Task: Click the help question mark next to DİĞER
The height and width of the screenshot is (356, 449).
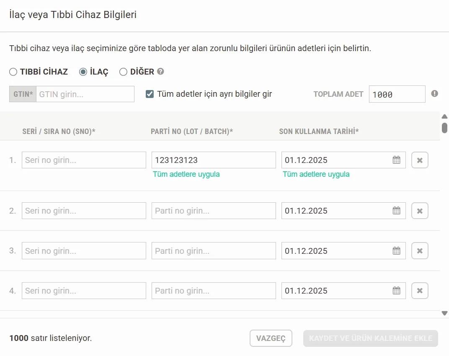Action: point(160,72)
